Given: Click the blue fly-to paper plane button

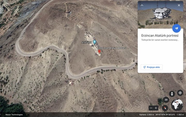Looking at the screenshot, I should point(176,28).
